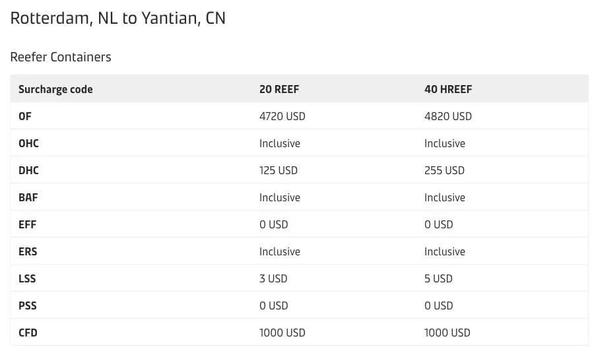Screen dimensions: 594x355
Task: Select the EFF row label
Action: 27,224
